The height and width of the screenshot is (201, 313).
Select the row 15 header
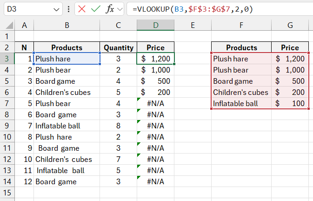pyautogui.click(x=7, y=193)
